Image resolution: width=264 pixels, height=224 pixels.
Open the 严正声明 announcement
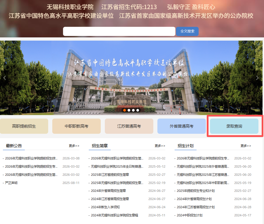11,183
